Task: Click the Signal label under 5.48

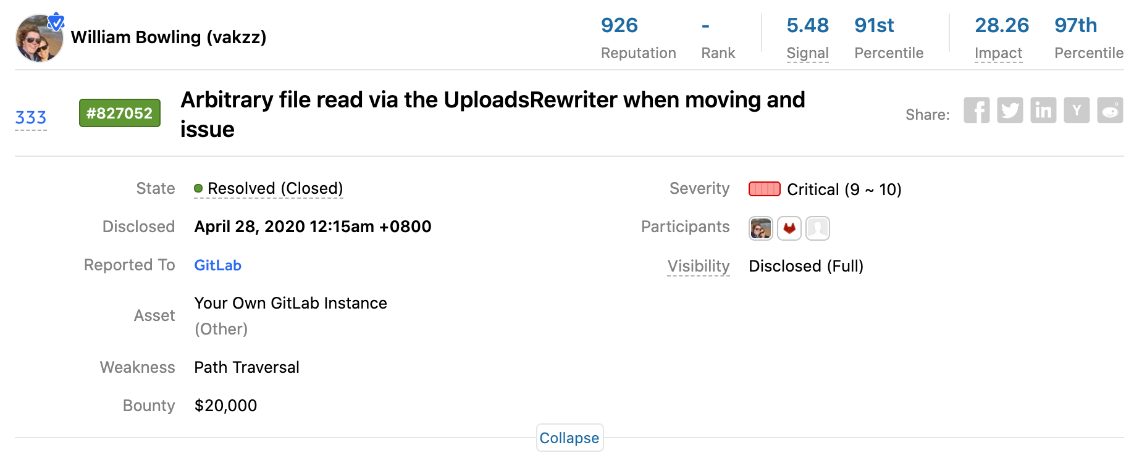Action: (807, 53)
